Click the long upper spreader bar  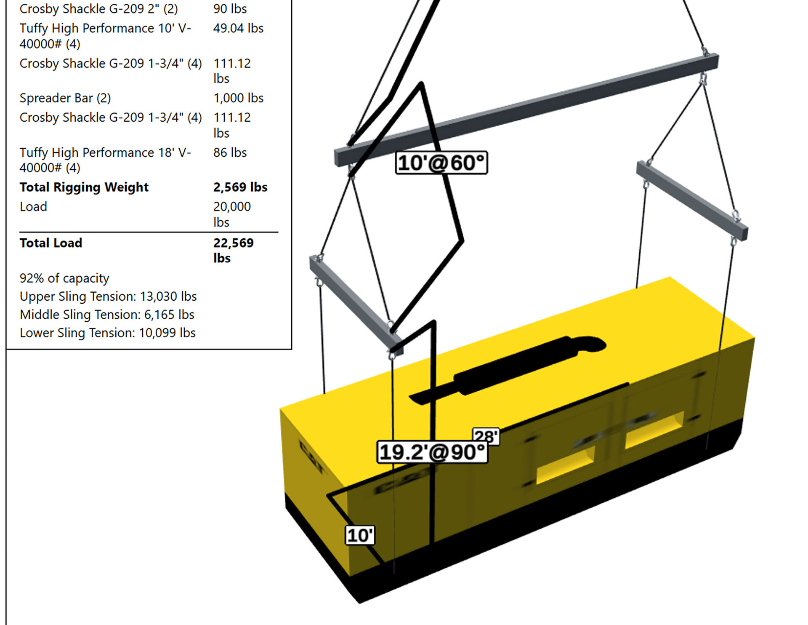point(526,110)
